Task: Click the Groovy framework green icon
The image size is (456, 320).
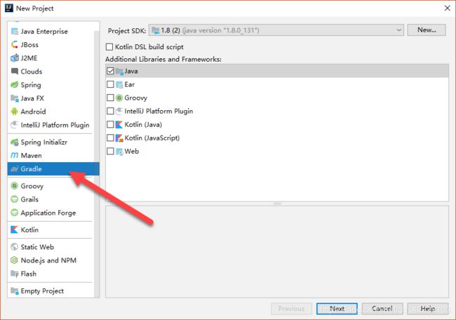Action: tap(119, 98)
